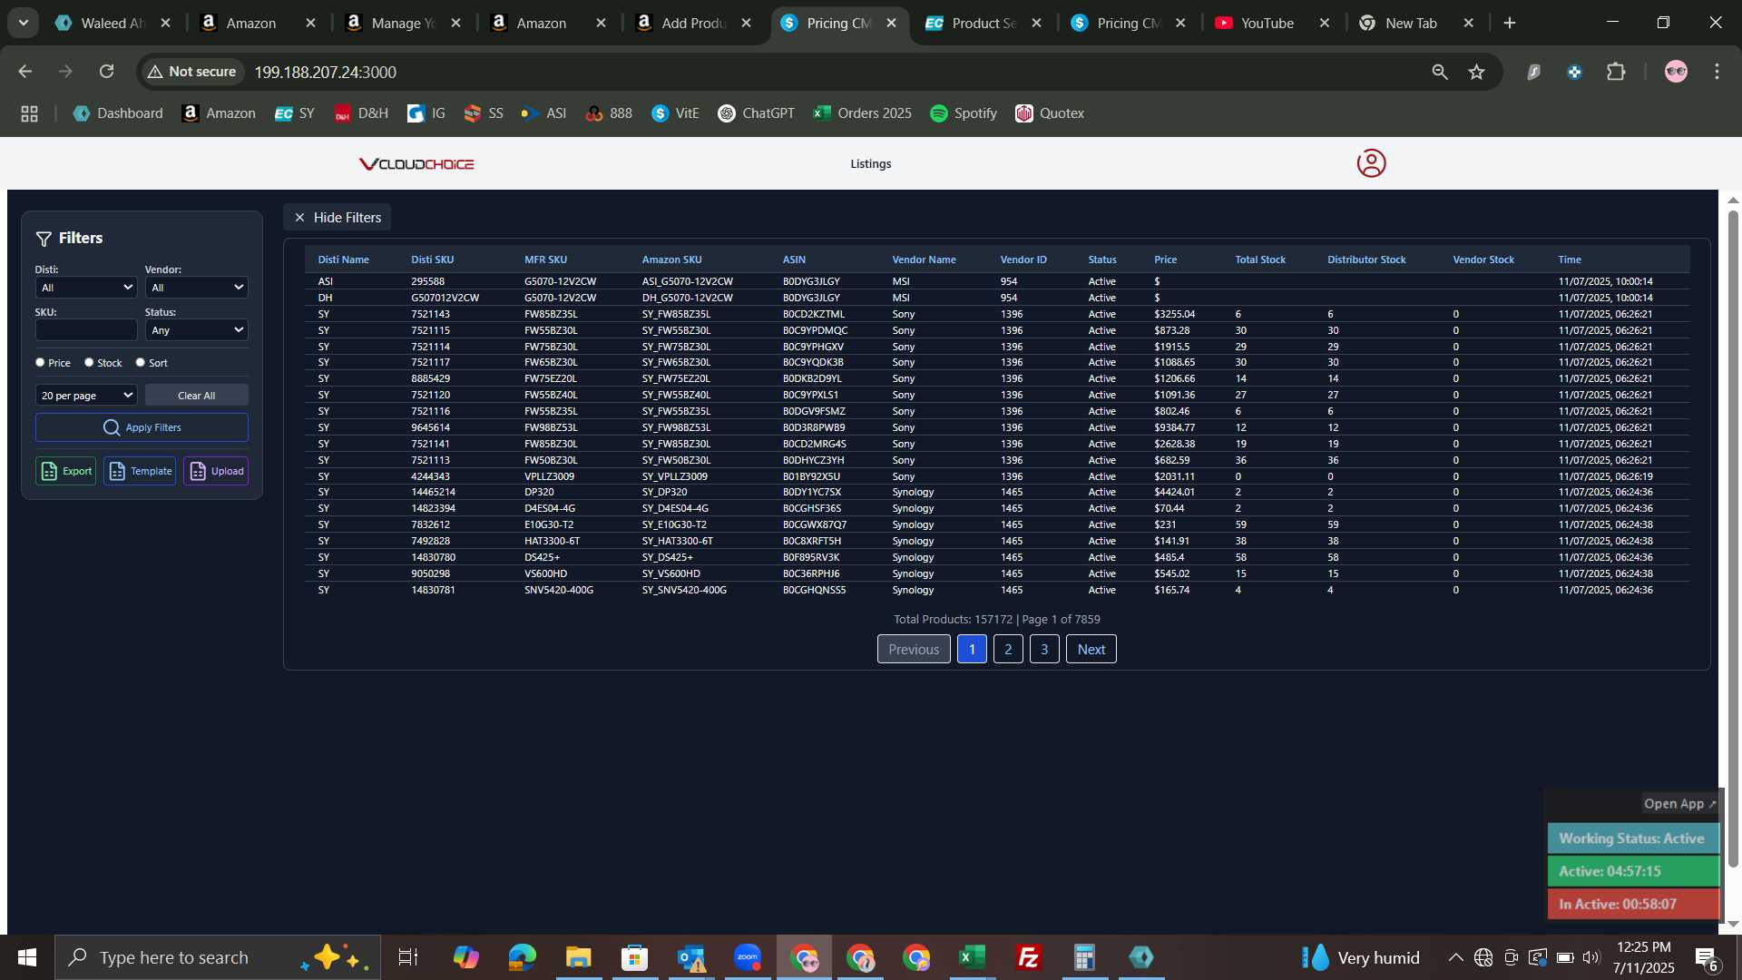Open the tab search chevron dropdown
This screenshot has width=1742, height=980.
(x=24, y=24)
